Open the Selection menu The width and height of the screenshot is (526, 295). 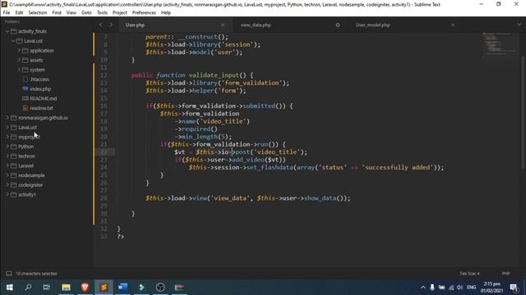pyautogui.click(x=38, y=13)
